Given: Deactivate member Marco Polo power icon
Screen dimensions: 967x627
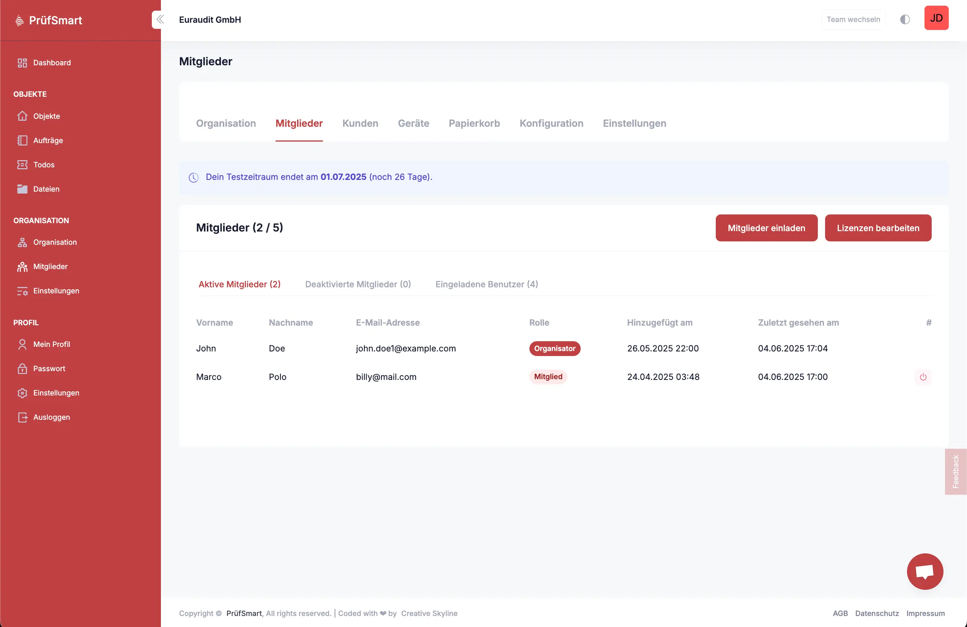Looking at the screenshot, I should 923,377.
